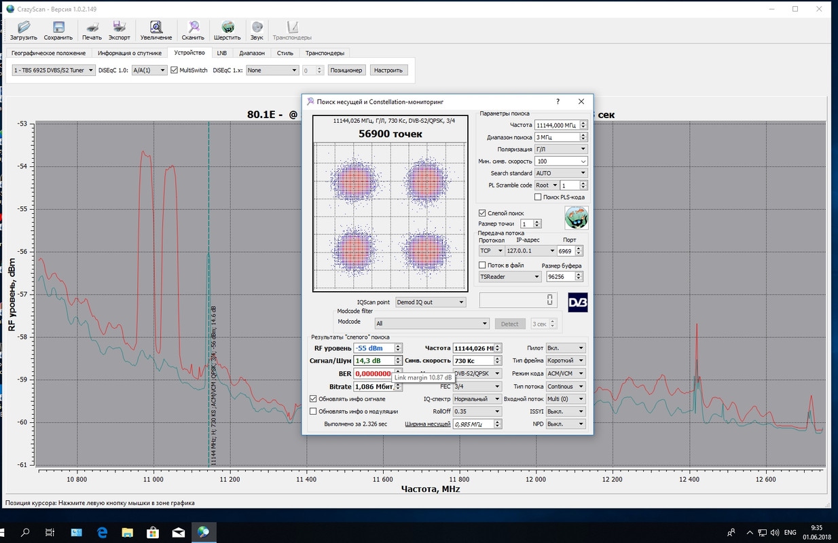The height and width of the screenshot is (543, 838).
Task: Open the Mail app from the taskbar
Action: tap(178, 532)
